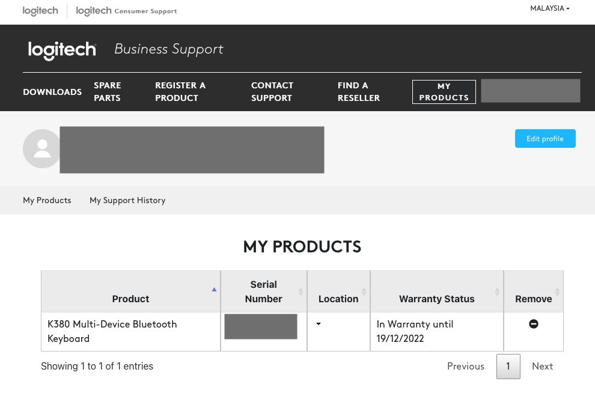The width and height of the screenshot is (595, 411).
Task: Sort the table by Product column
Action: click(x=130, y=292)
